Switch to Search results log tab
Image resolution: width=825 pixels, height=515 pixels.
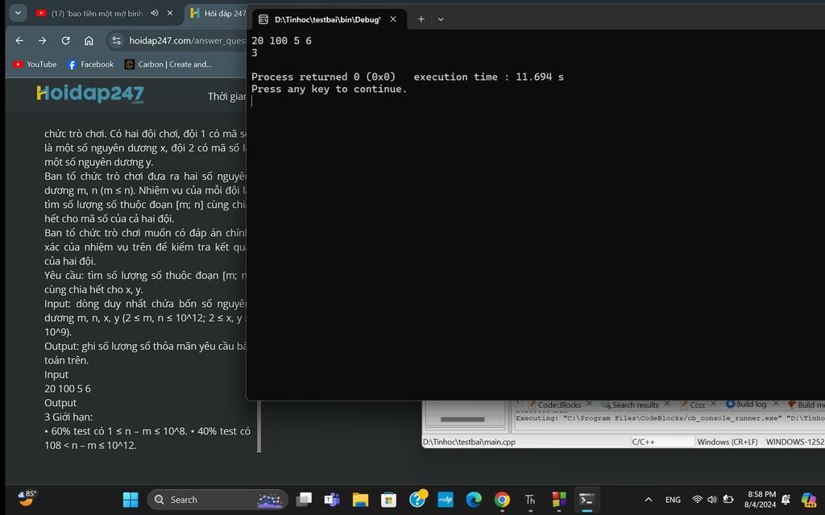635,405
